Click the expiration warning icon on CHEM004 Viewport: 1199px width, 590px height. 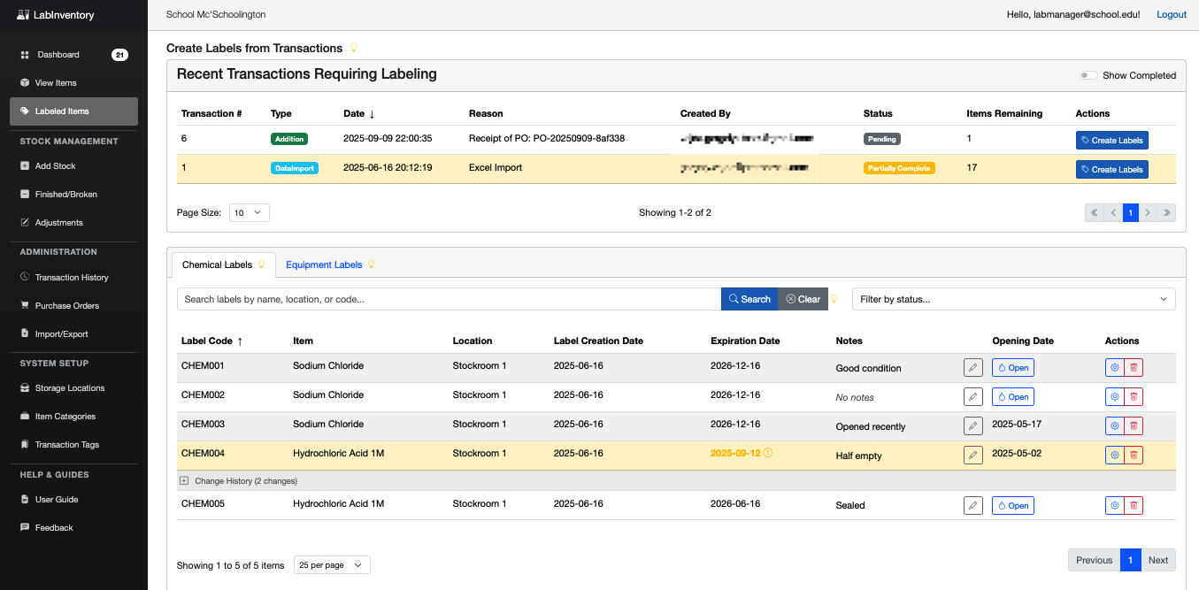pyautogui.click(x=768, y=453)
